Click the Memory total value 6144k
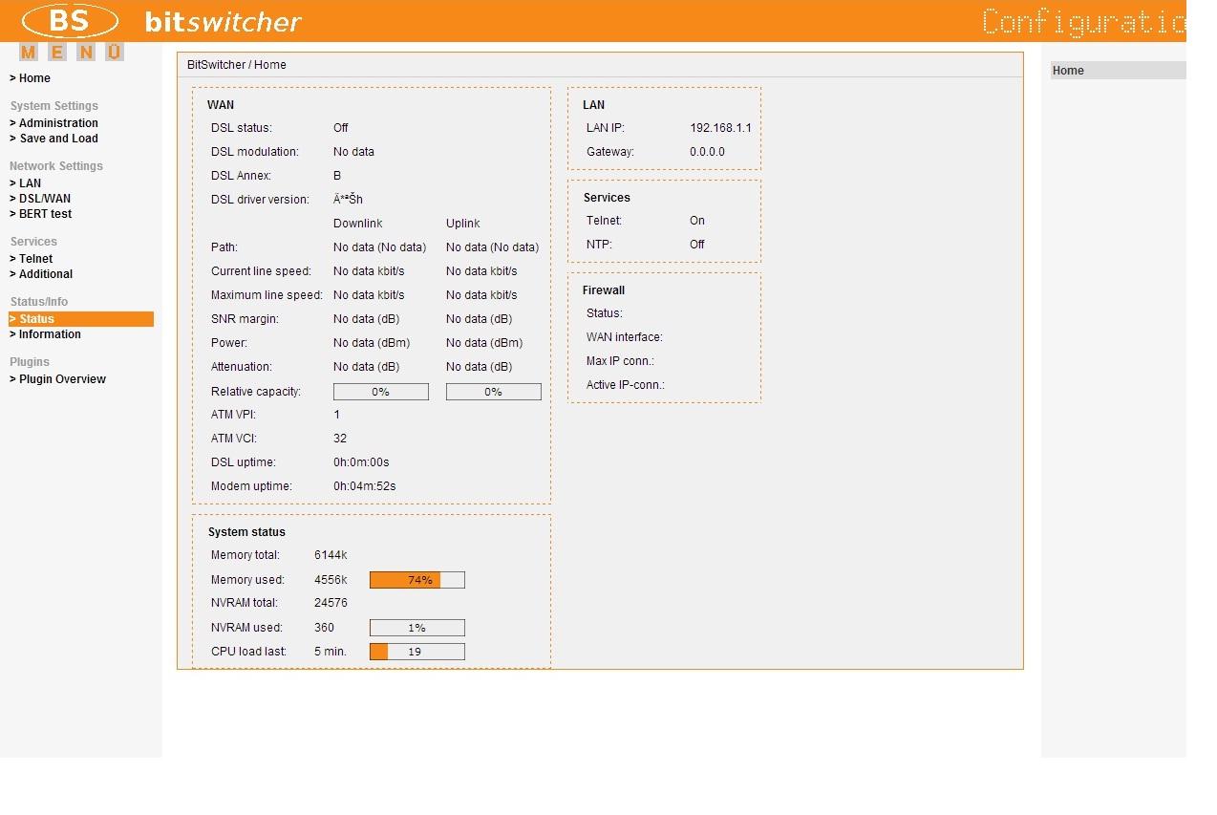Screen dimensions: 1217x815 click(x=331, y=555)
